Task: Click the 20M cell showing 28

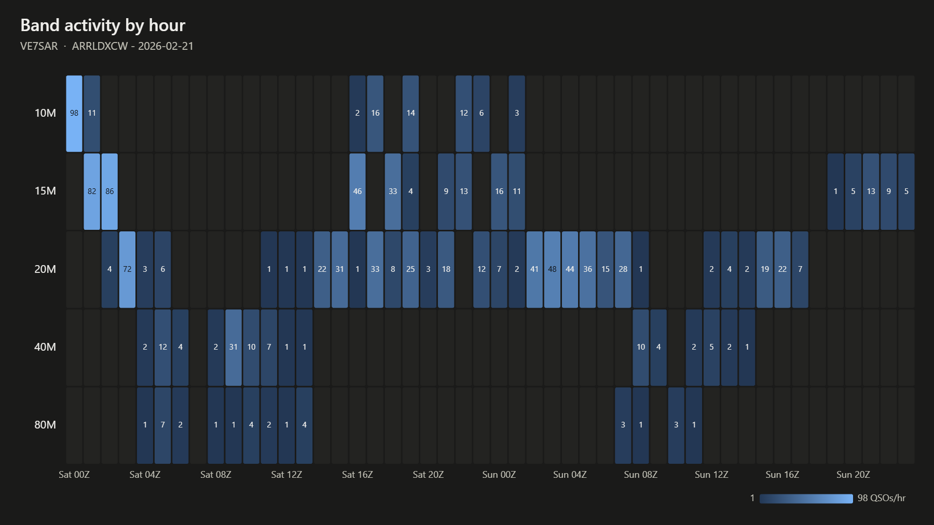Action: pyautogui.click(x=623, y=269)
